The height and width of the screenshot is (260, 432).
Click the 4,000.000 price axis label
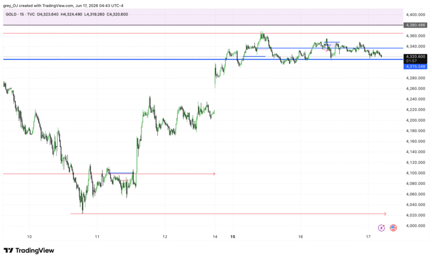pos(415,225)
